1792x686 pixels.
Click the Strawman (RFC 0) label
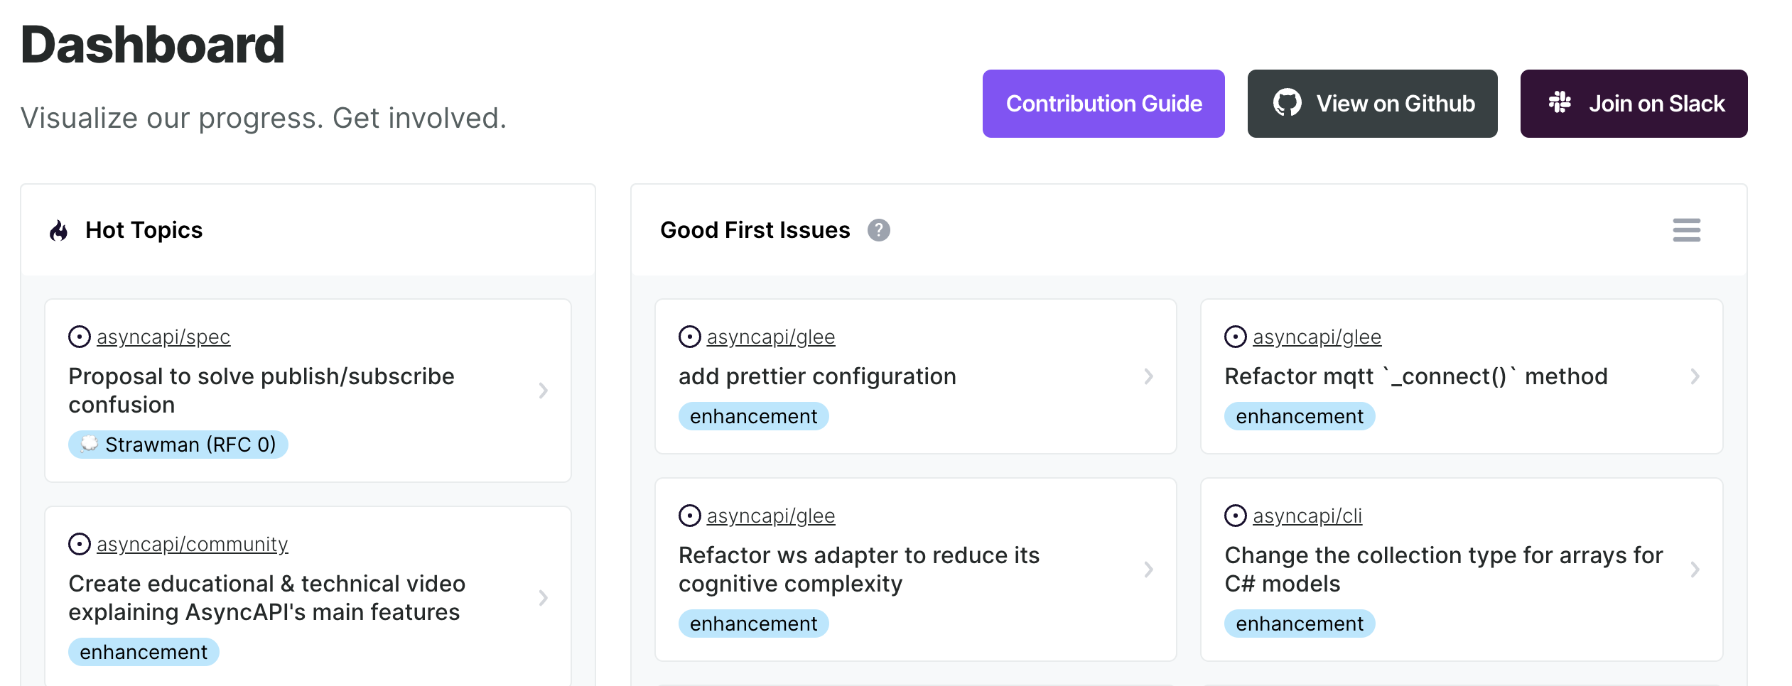[x=178, y=445]
